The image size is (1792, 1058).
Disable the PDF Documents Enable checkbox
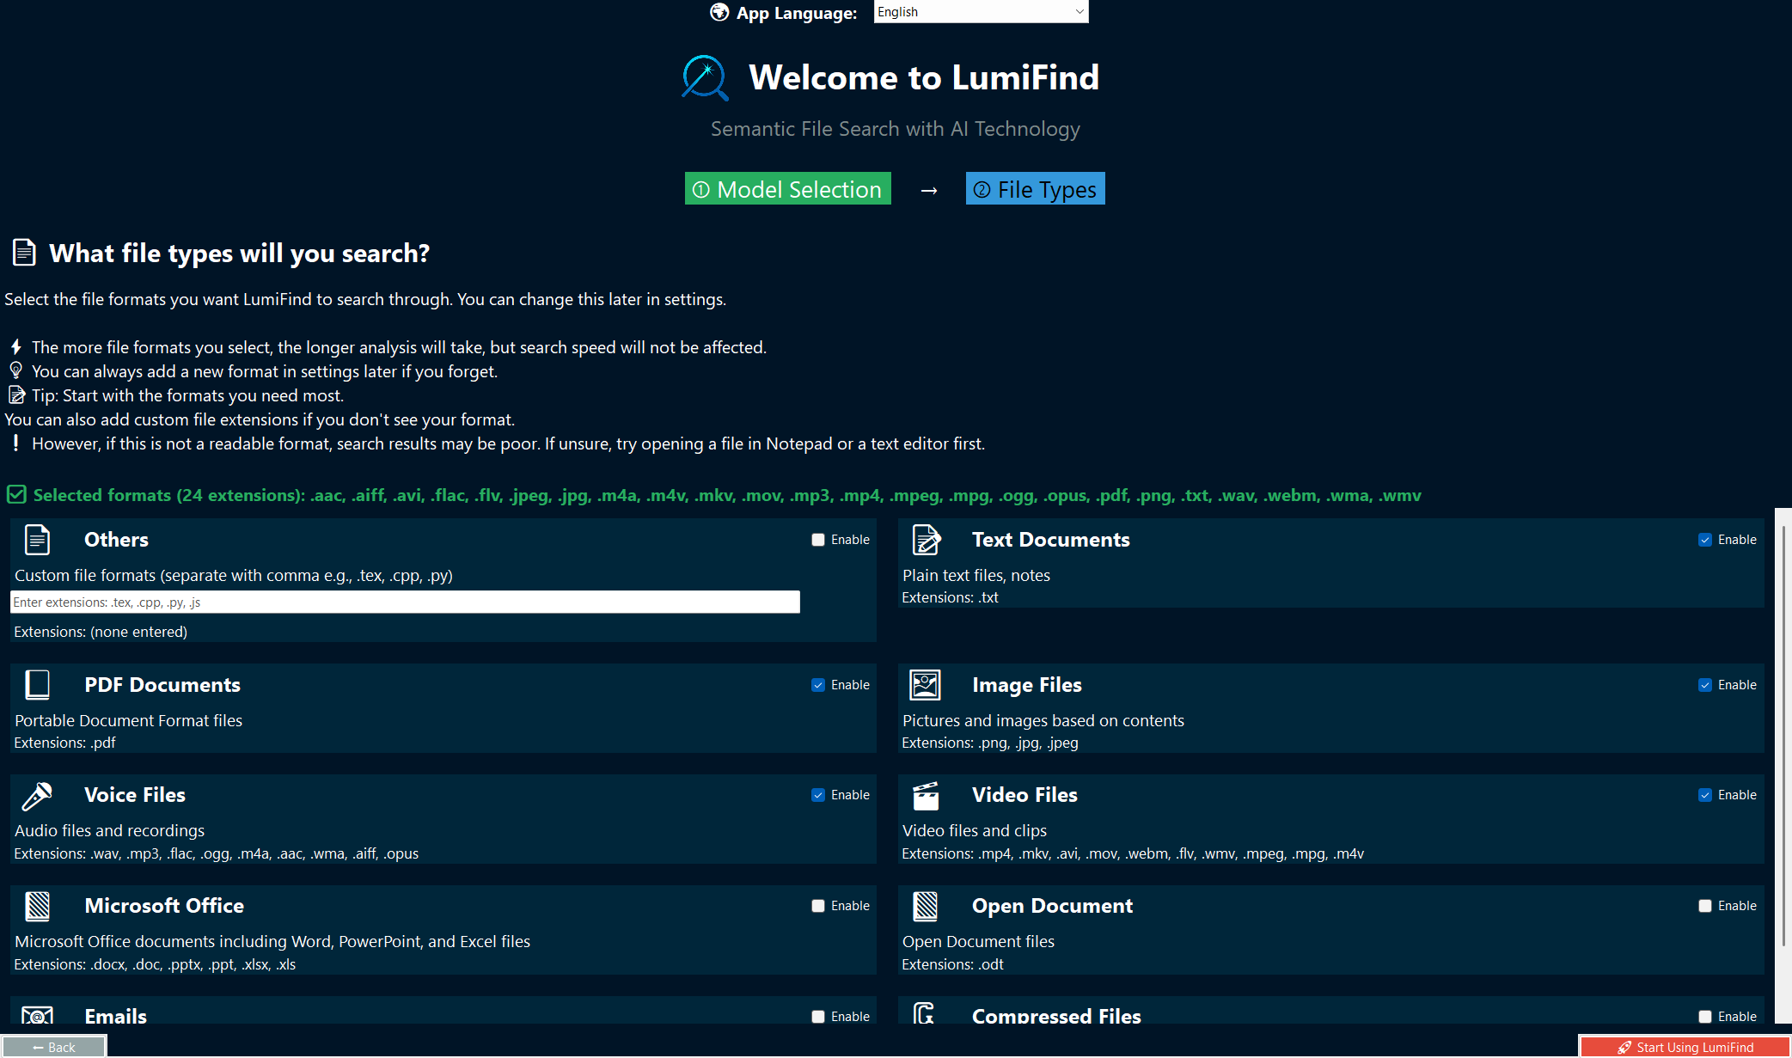[817, 685]
